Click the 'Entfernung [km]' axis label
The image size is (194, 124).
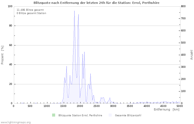coord(167,109)
